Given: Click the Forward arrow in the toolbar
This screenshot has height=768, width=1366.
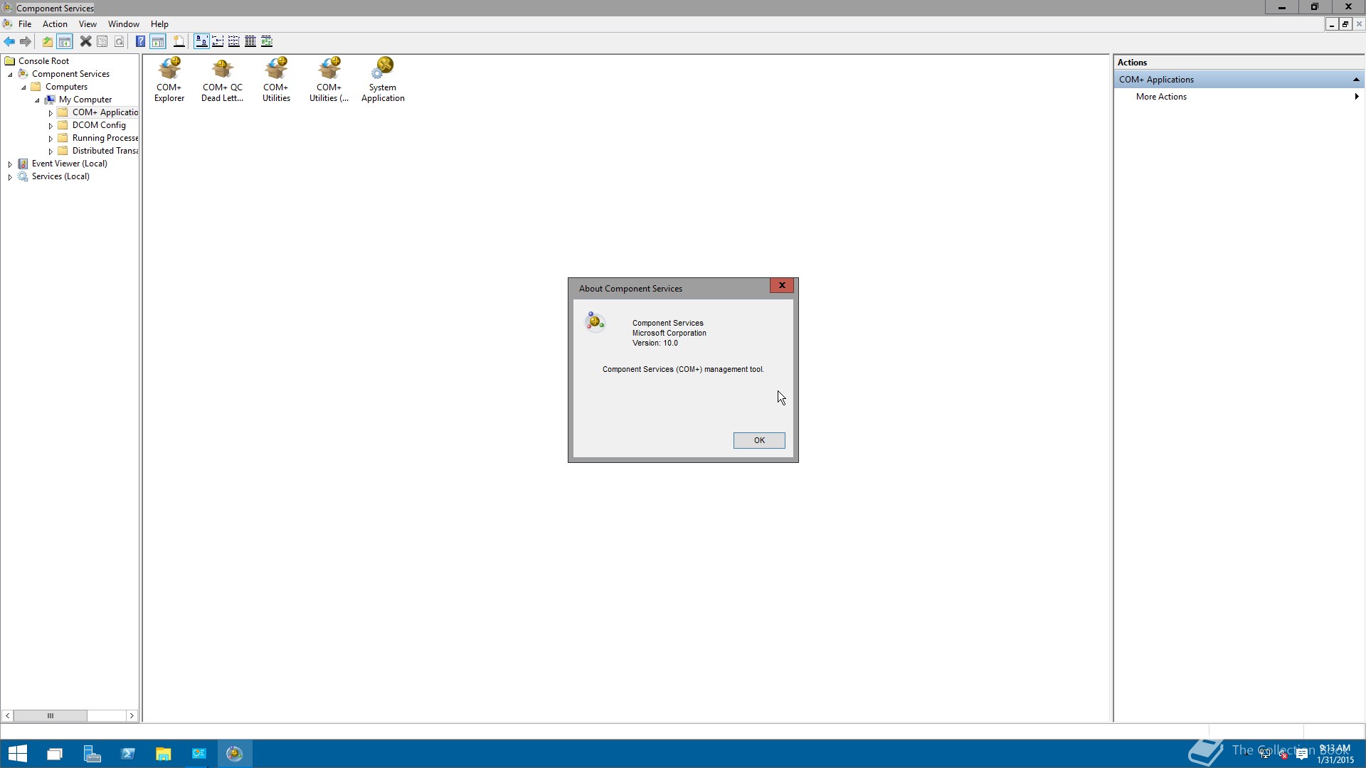Looking at the screenshot, I should [x=26, y=41].
